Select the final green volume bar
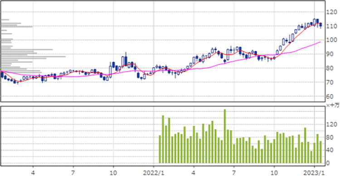The height and width of the screenshot is (176, 340). click(x=321, y=152)
